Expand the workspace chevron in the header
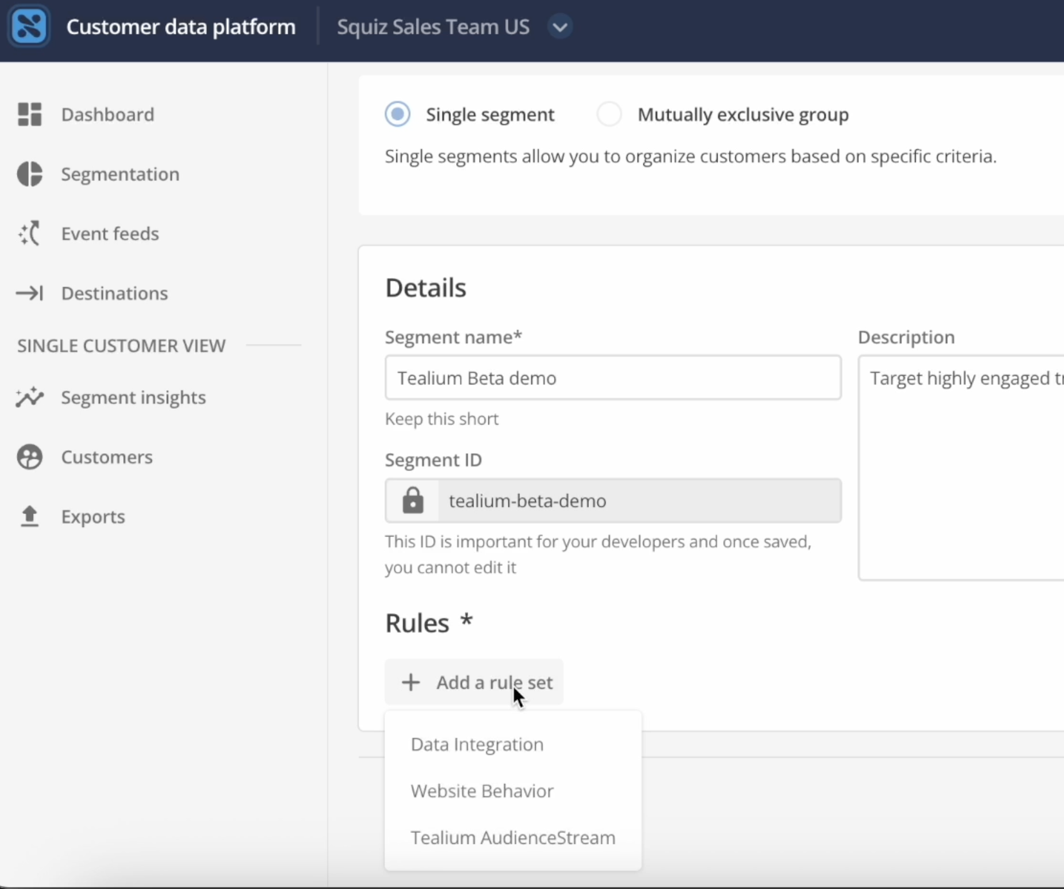The image size is (1064, 889). click(x=559, y=26)
